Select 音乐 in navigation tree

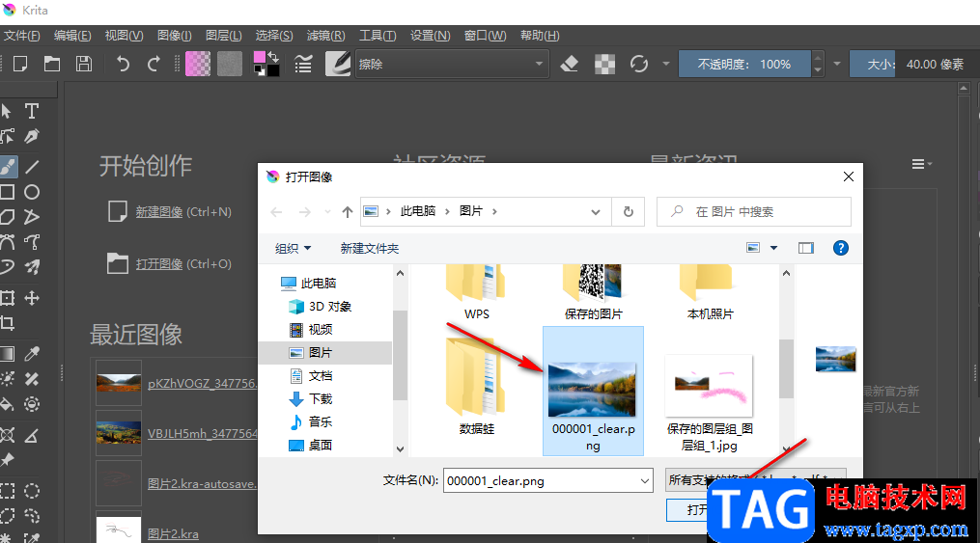pyautogui.click(x=311, y=421)
